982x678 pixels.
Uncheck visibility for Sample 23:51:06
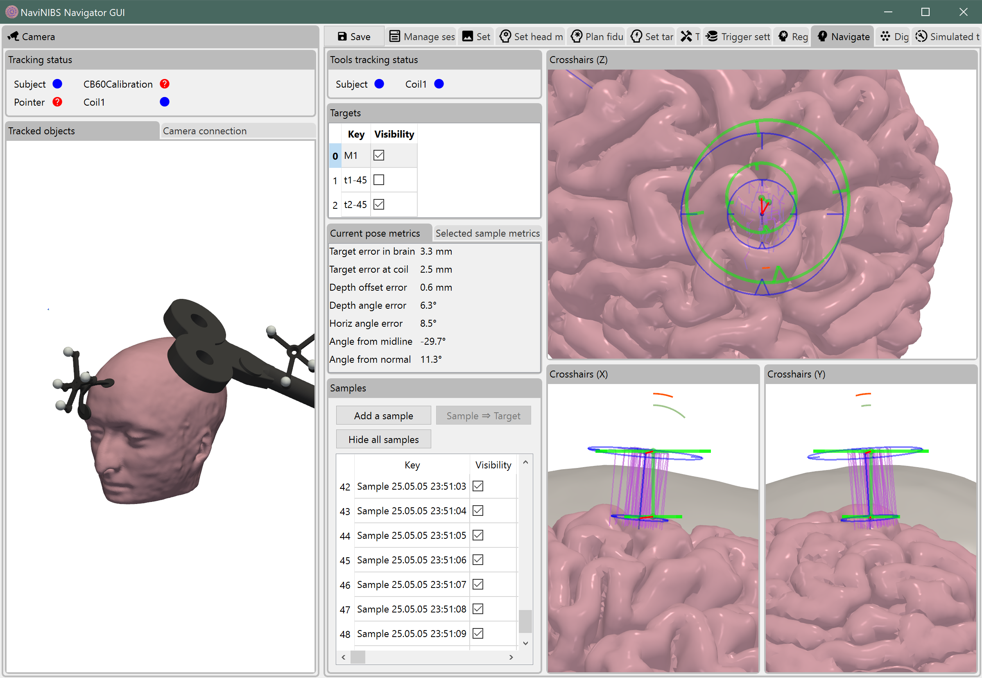(478, 560)
